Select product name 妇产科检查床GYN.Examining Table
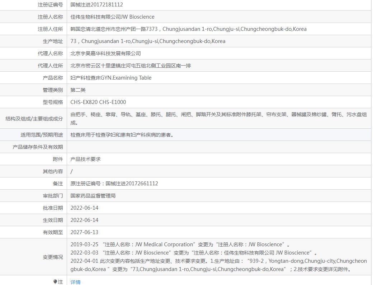373x285 pixels. 111,78
